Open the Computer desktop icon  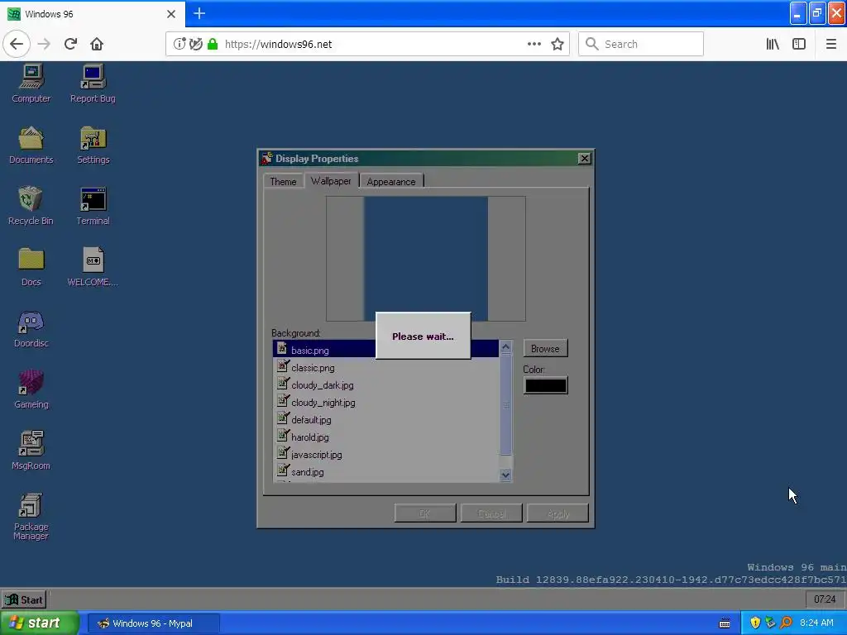click(31, 84)
